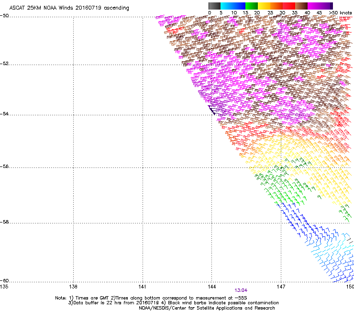The width and height of the screenshot is (354, 311).
Task: Select the gray 0-5 knots legend swatch
Action: pyautogui.click(x=214, y=6)
